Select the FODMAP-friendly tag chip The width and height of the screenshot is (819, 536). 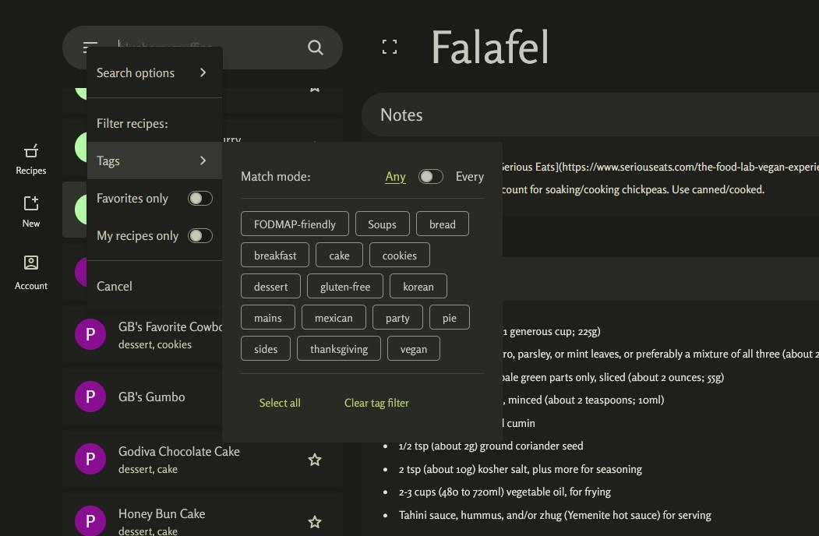295,224
